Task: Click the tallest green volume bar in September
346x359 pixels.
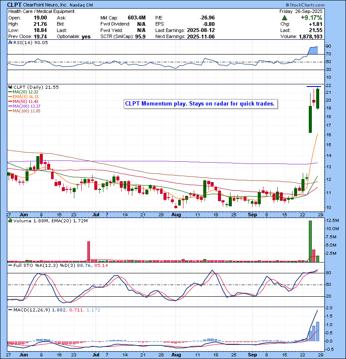Action: 310,241
